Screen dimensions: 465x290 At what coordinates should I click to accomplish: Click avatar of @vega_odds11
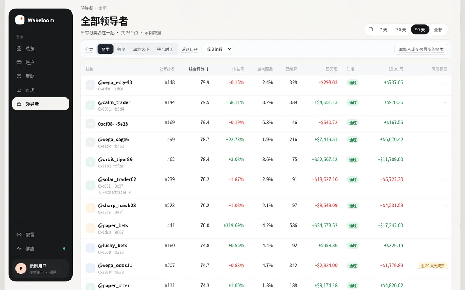tap(90, 268)
